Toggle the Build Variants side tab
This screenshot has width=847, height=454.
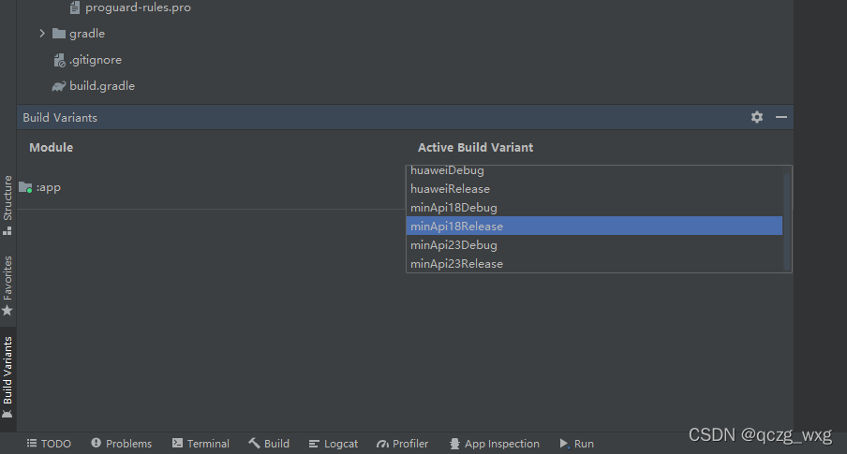(x=7, y=377)
